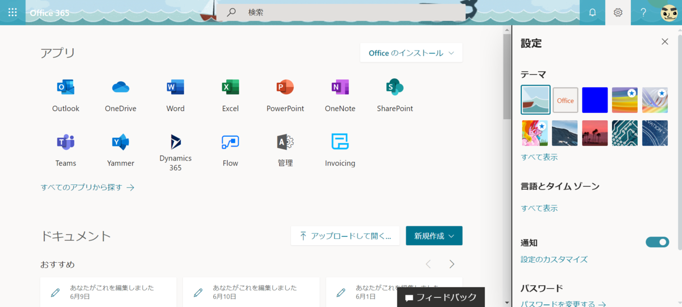Click the settings gear icon

(618, 12)
